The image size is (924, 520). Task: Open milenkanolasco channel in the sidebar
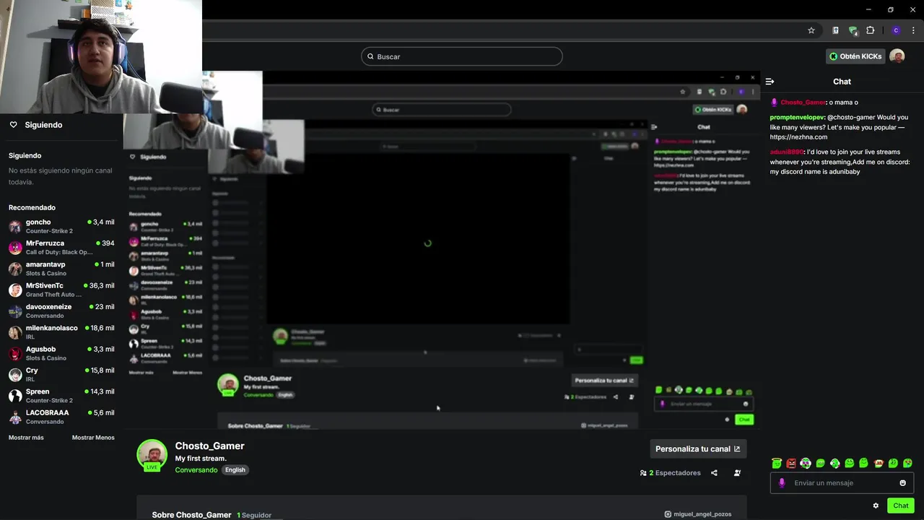click(61, 332)
